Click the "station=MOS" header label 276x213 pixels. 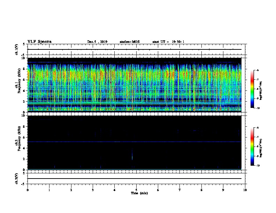coord(130,42)
